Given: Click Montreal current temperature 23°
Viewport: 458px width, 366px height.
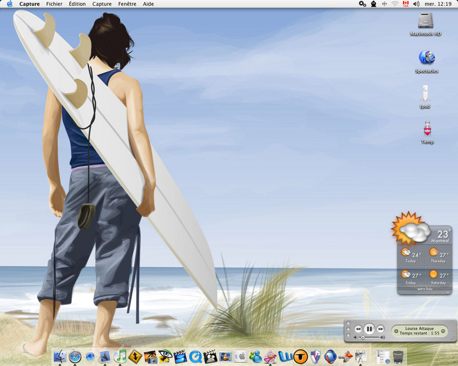Looking at the screenshot, I should coord(443,234).
